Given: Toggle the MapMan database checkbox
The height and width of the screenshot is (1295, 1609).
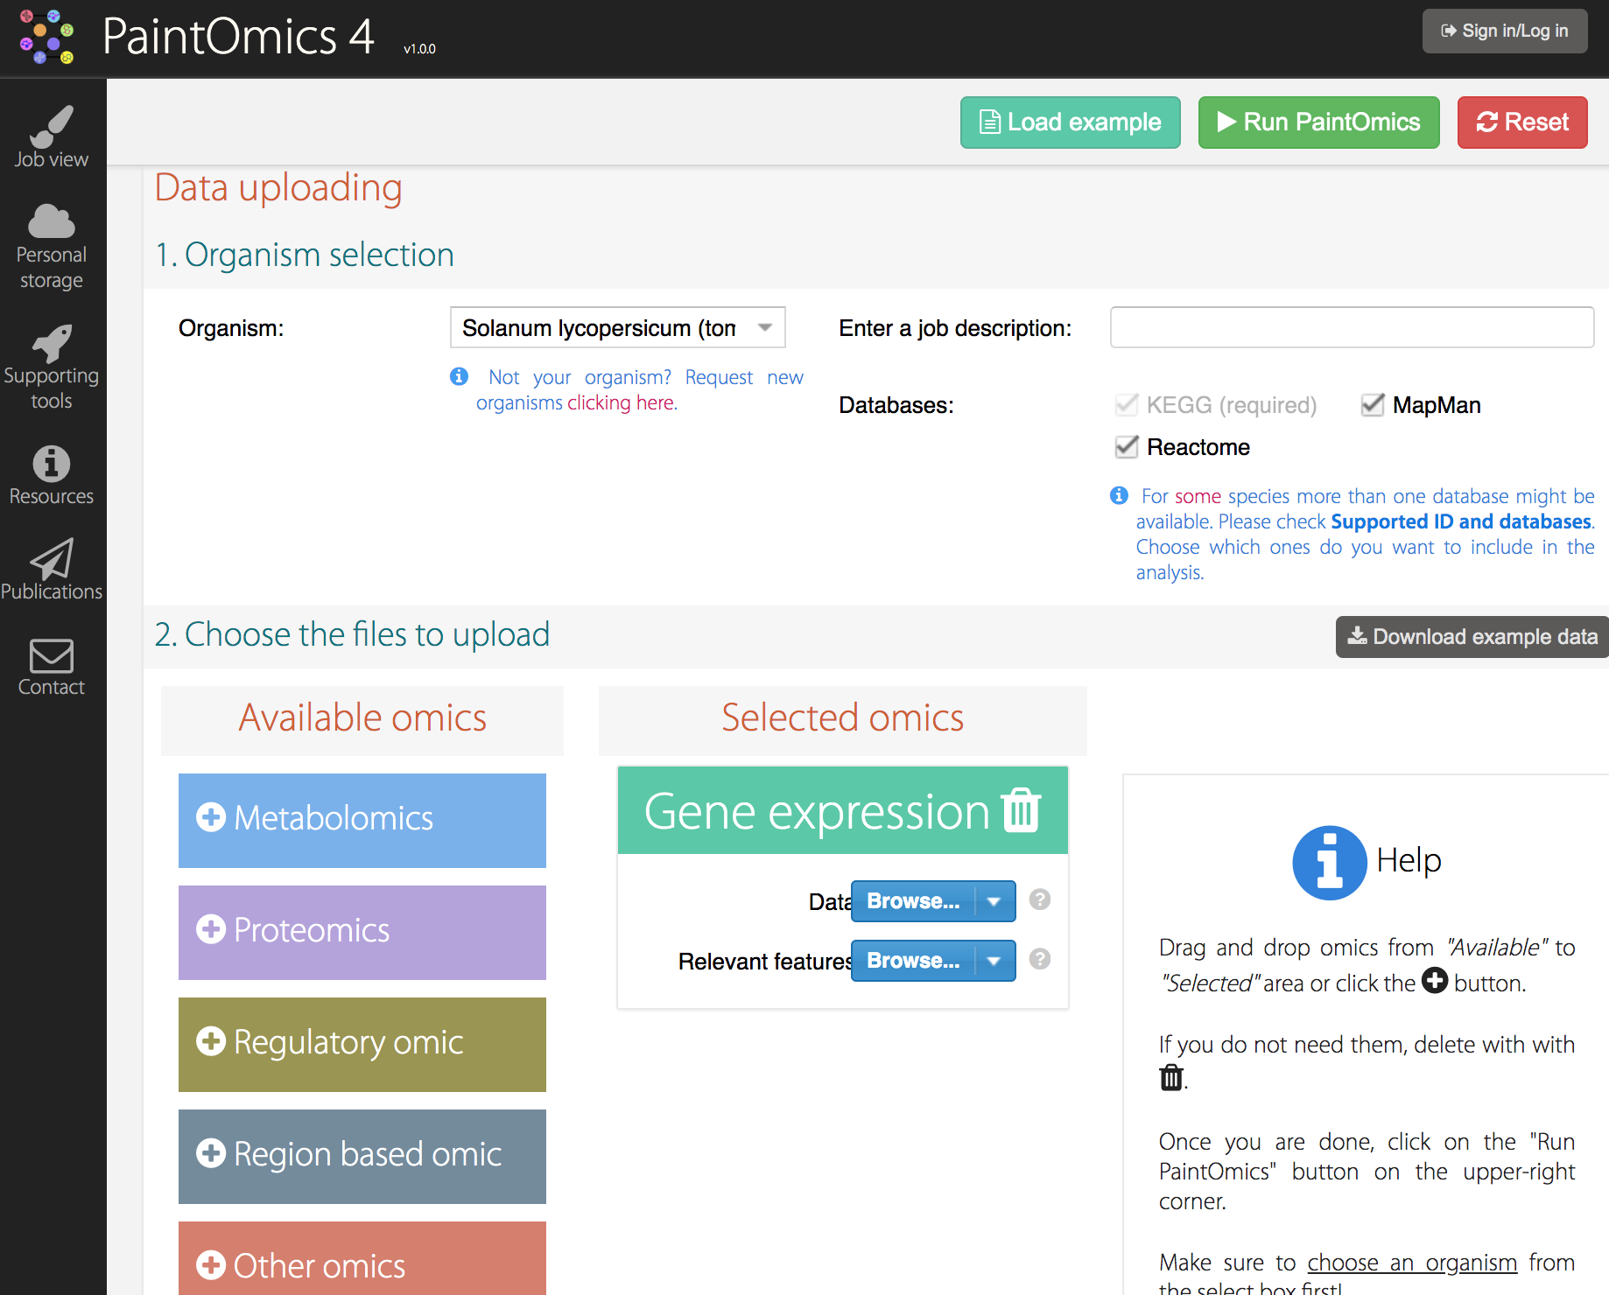Looking at the screenshot, I should pos(1373,404).
